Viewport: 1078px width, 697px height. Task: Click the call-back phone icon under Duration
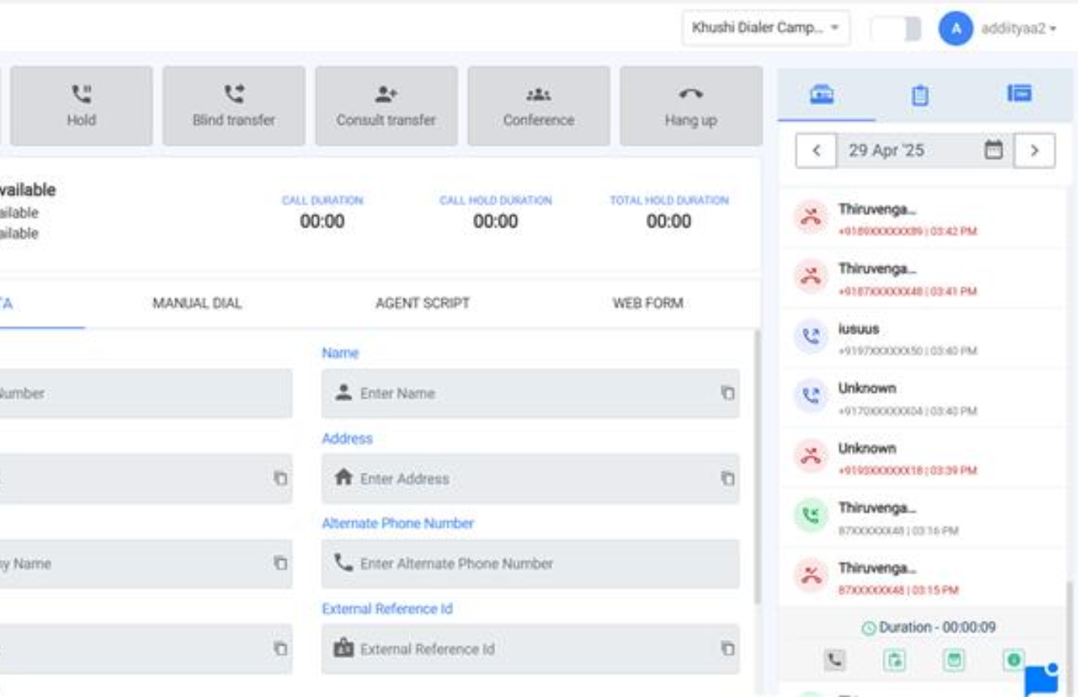835,660
